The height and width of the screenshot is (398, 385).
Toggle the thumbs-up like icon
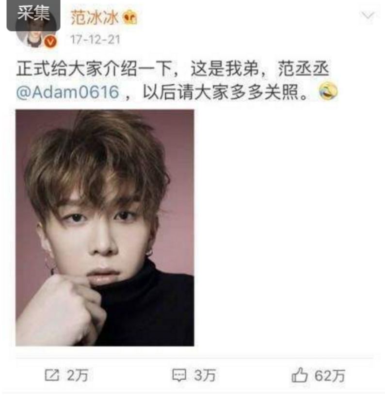coord(300,375)
